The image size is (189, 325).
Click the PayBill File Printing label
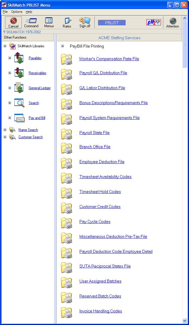(87, 46)
